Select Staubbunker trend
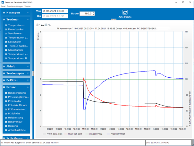 (x=16, y=50)
